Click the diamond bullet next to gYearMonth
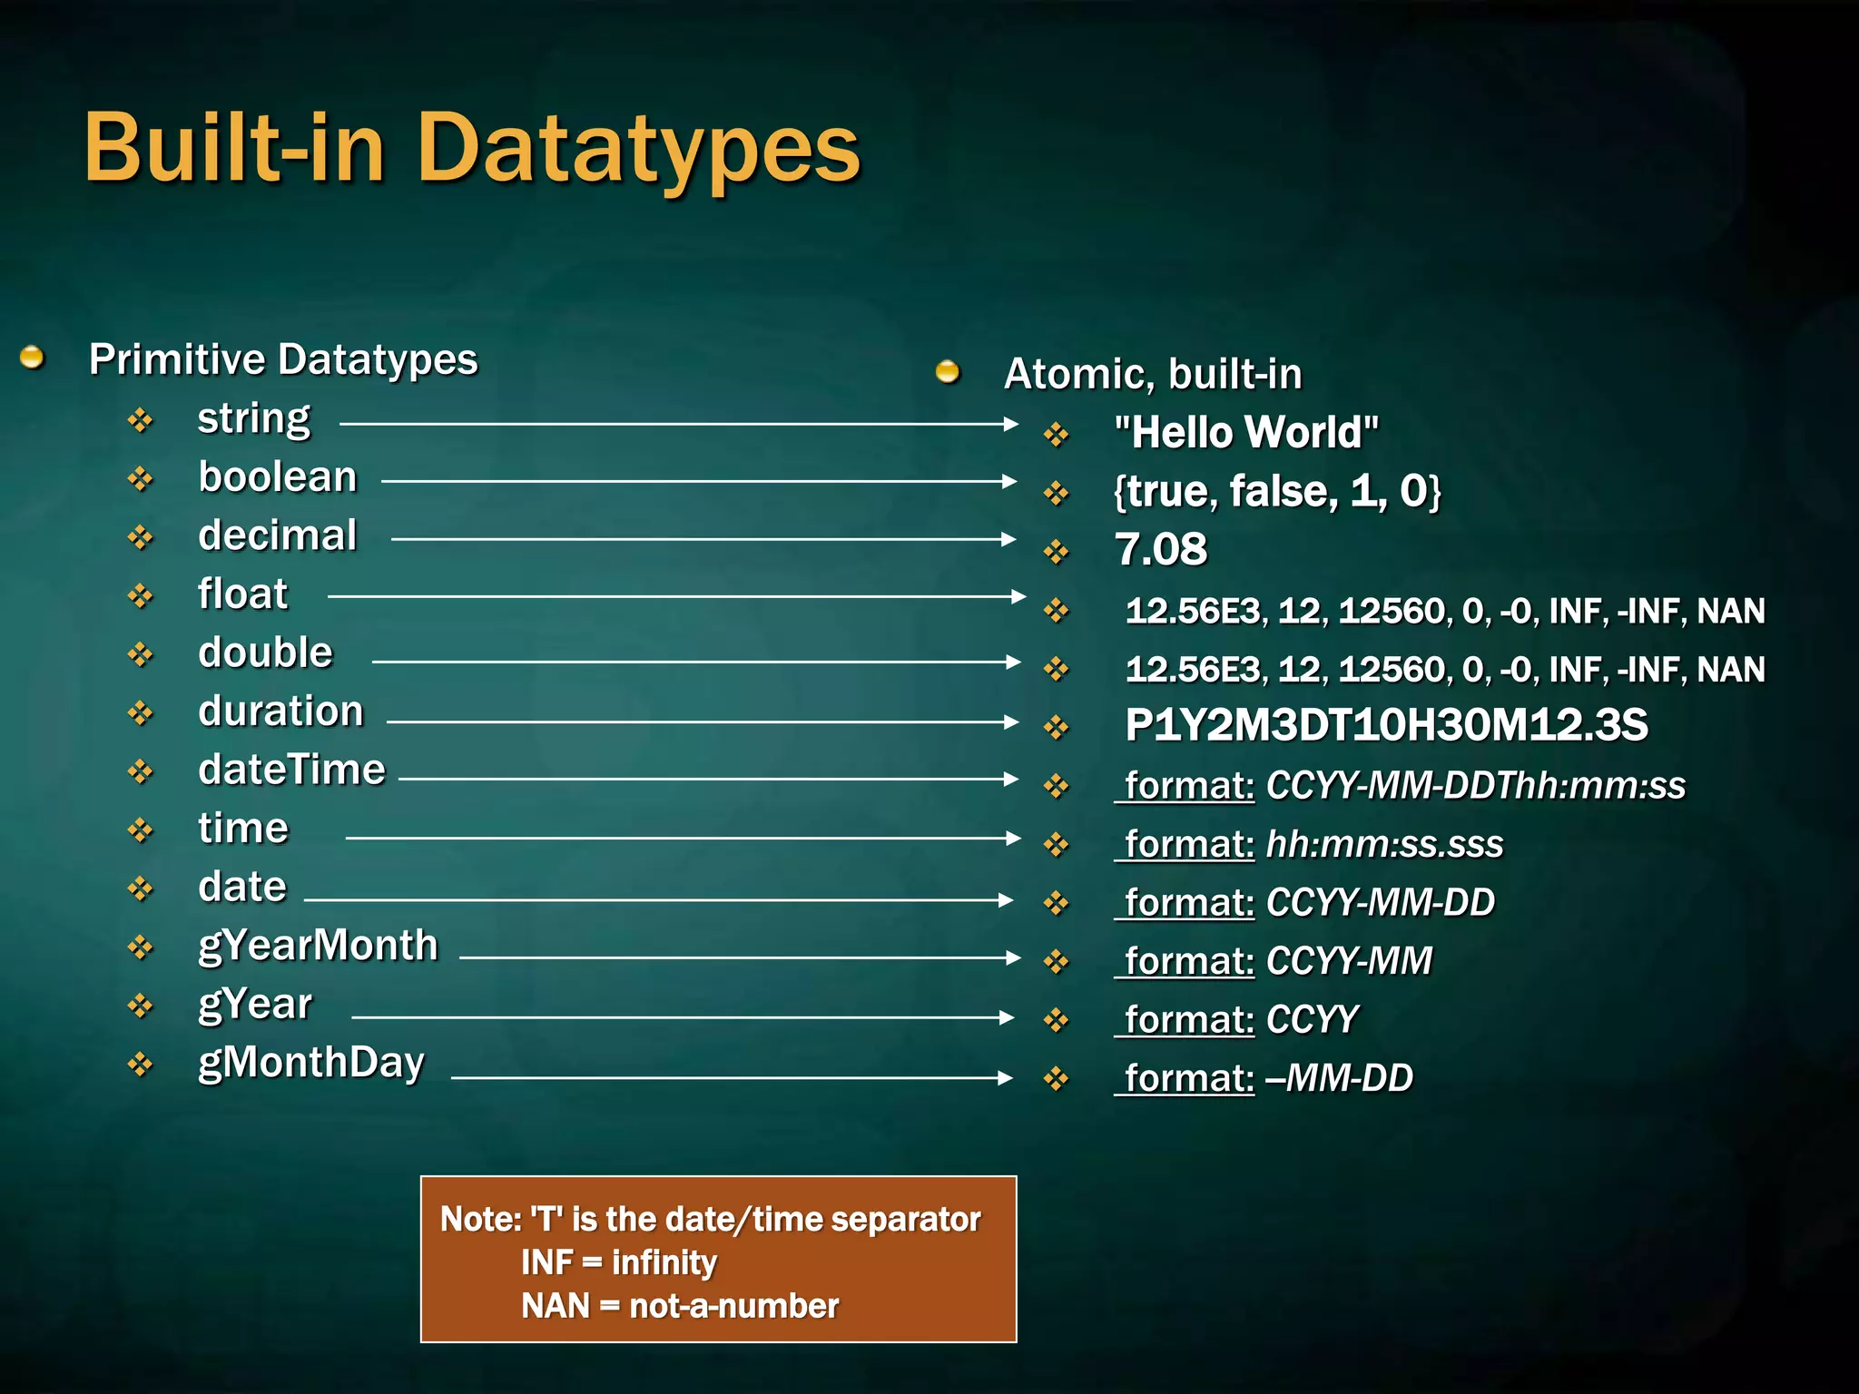This screenshot has height=1394, width=1859. coord(141,947)
